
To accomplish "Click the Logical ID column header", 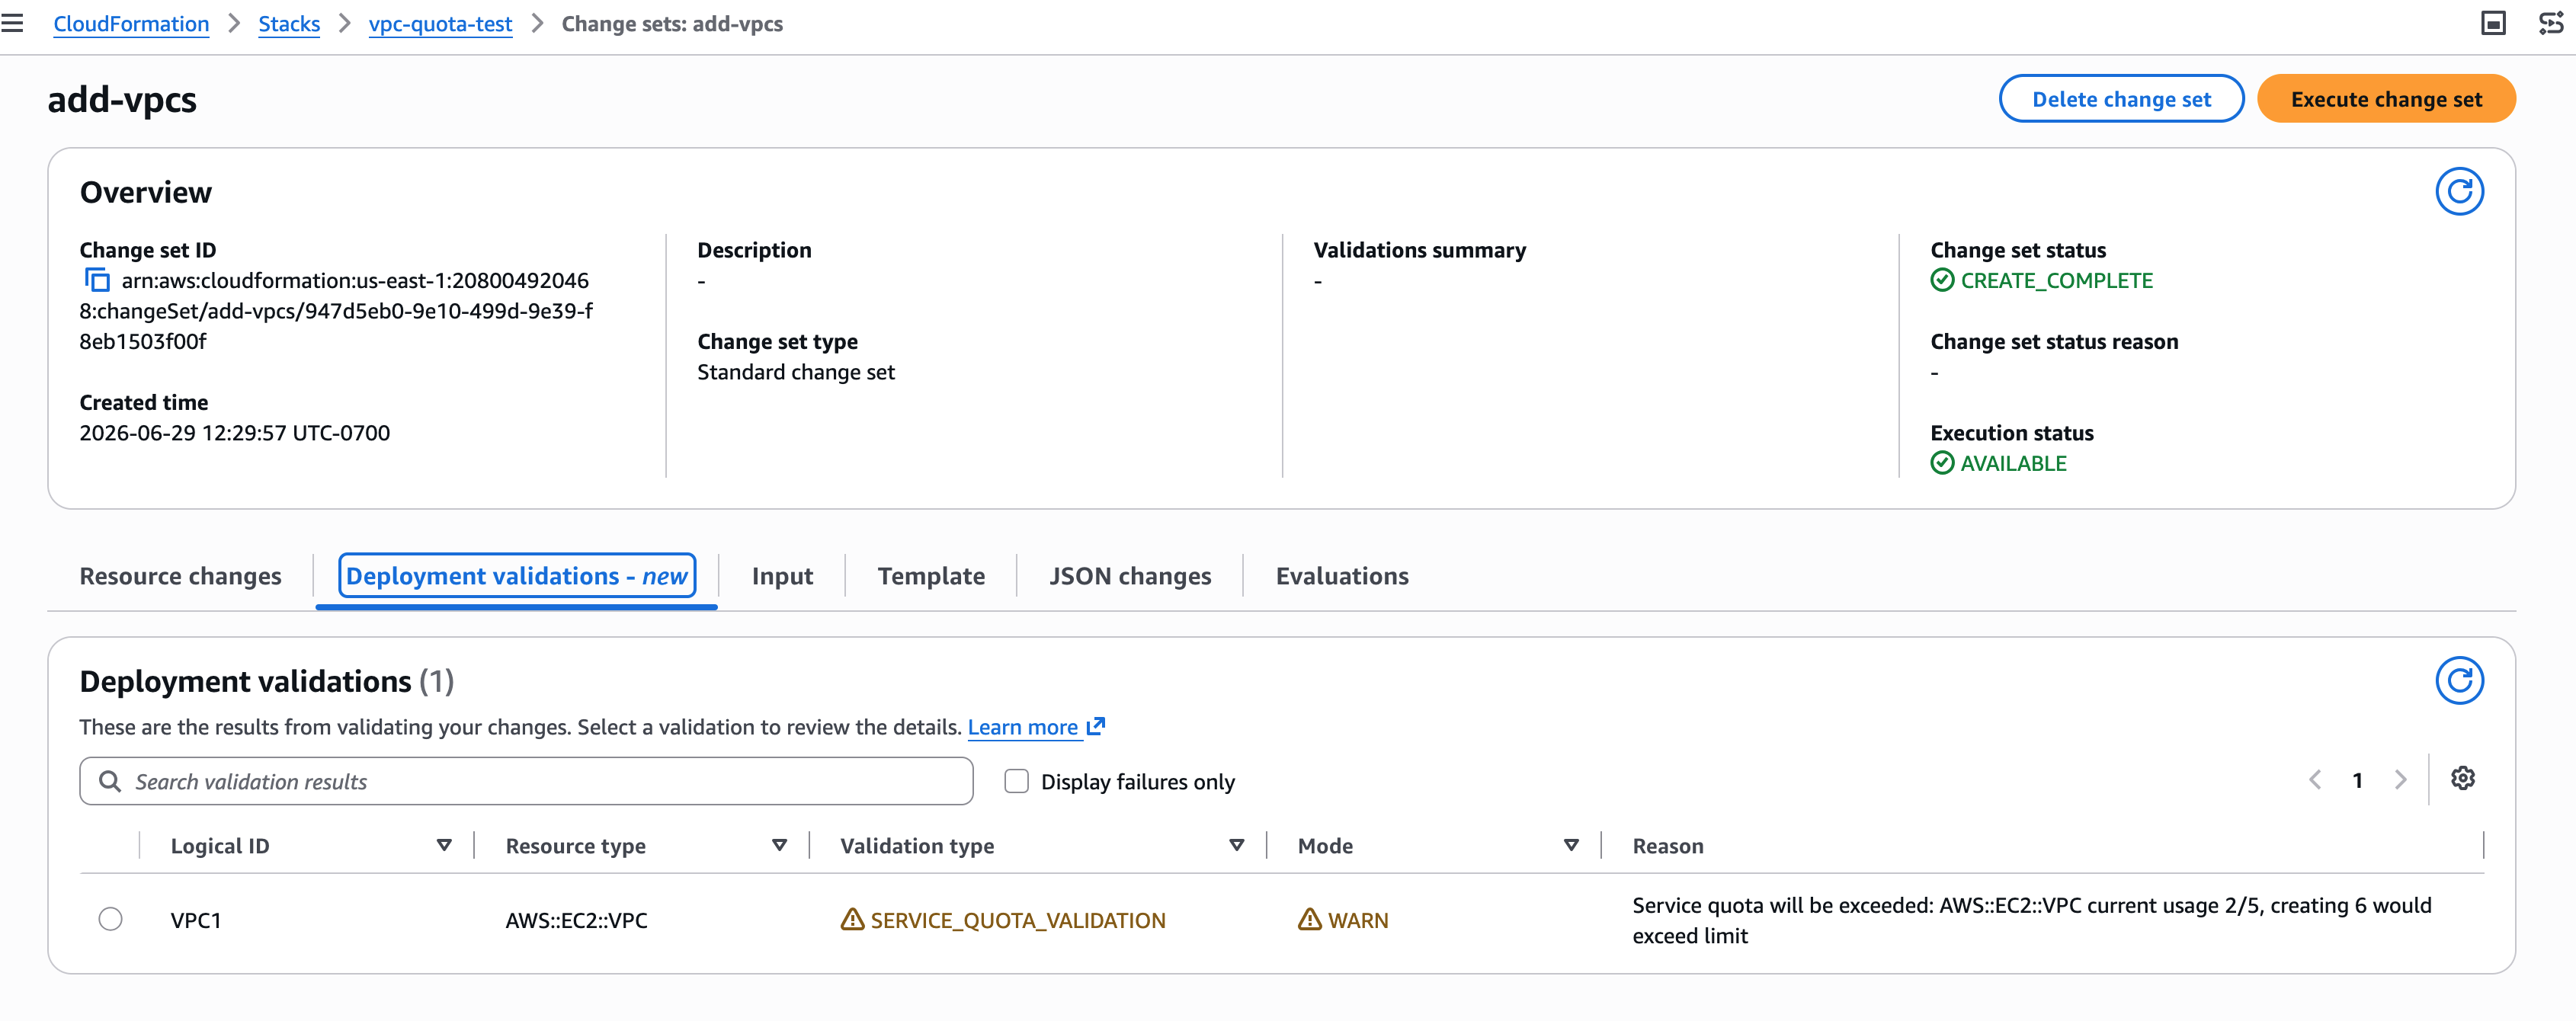I will click(x=220, y=846).
